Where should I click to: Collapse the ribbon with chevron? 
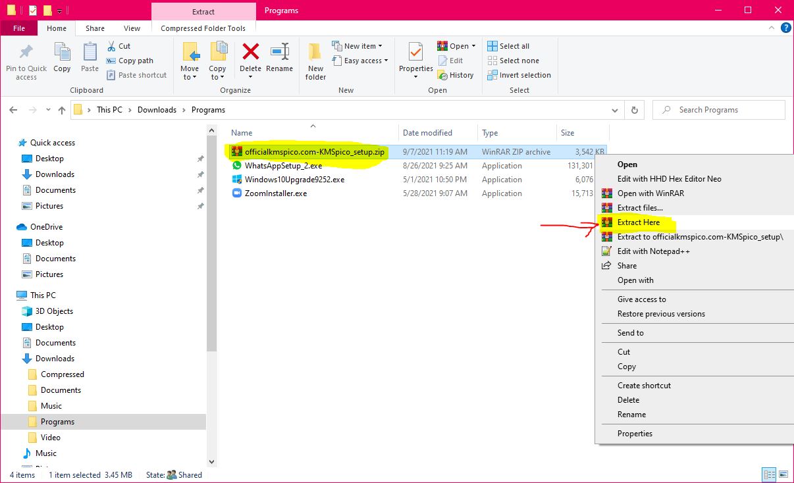pyautogui.click(x=770, y=28)
